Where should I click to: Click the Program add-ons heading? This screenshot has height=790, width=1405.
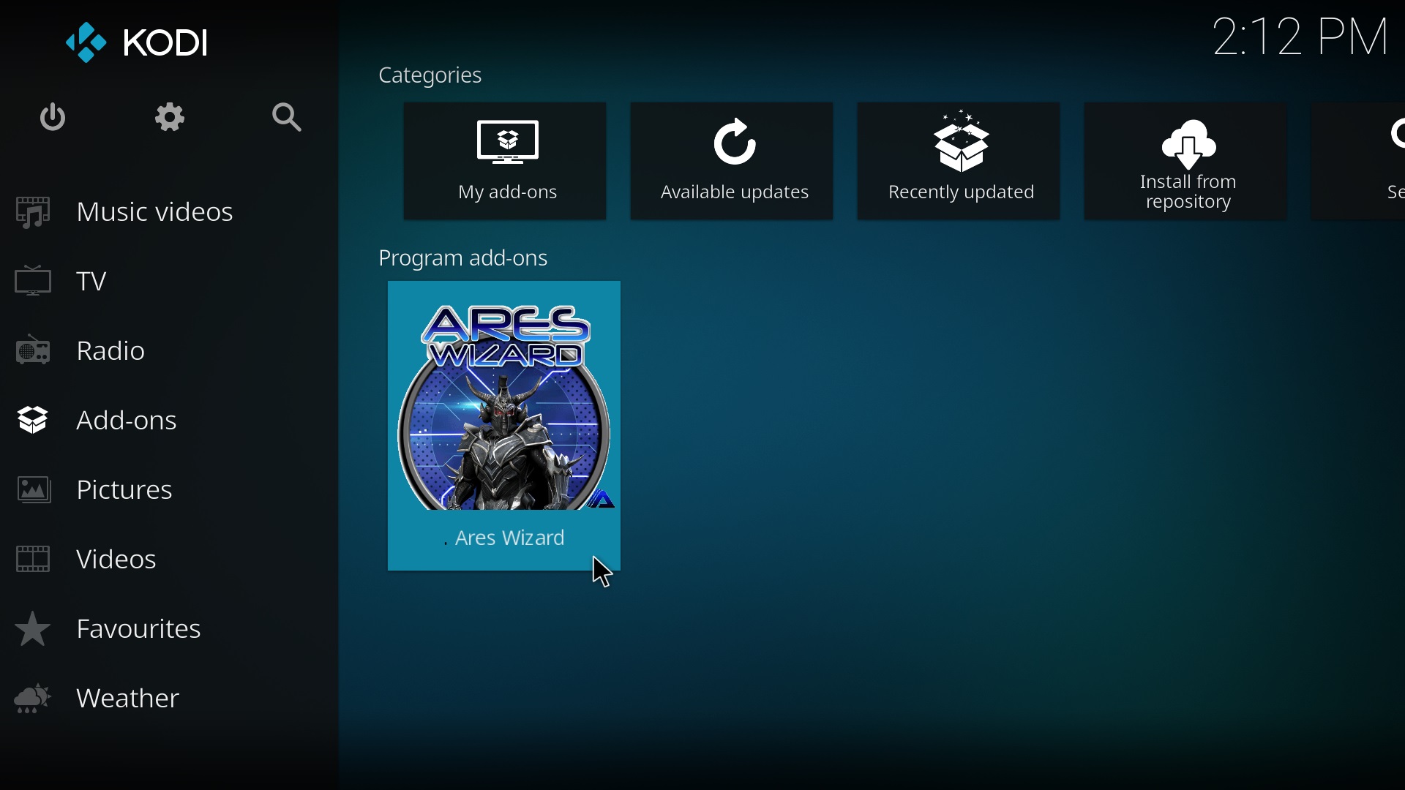click(464, 259)
